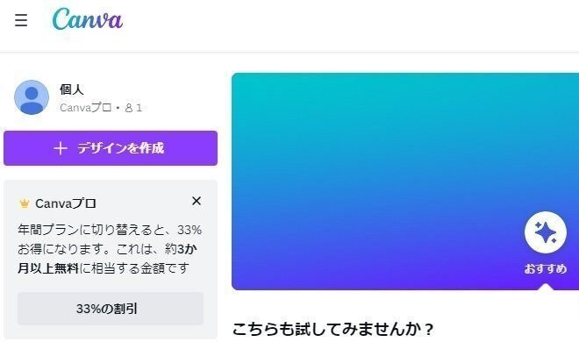Image resolution: width=579 pixels, height=342 pixels.
Task: Dismiss the Canvaプロ promo card
Action: (197, 201)
